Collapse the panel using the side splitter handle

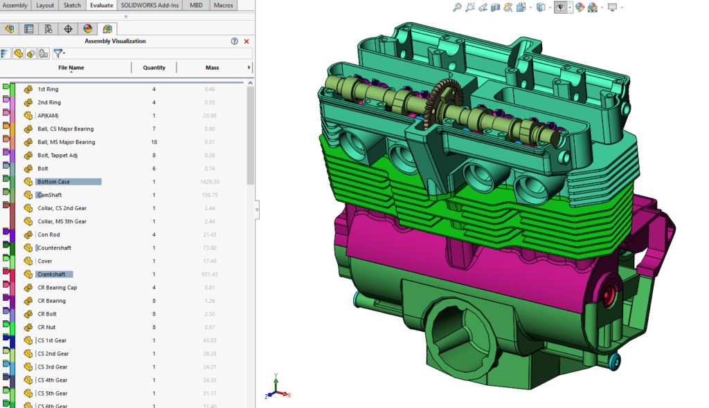coord(257,210)
